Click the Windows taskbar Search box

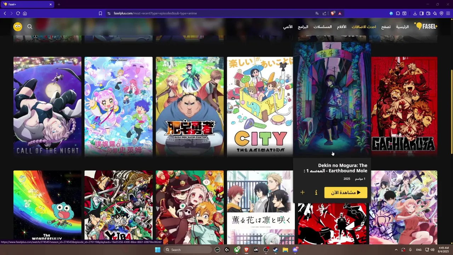tap(188, 250)
